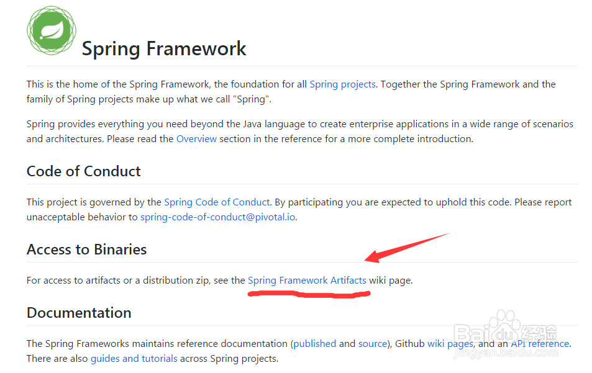Click the Code of Conduct heading

pyautogui.click(x=84, y=171)
